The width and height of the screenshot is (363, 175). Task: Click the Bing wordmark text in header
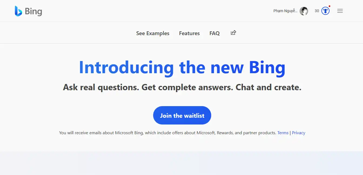click(33, 11)
